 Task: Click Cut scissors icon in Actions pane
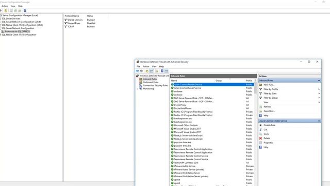pos(260,130)
